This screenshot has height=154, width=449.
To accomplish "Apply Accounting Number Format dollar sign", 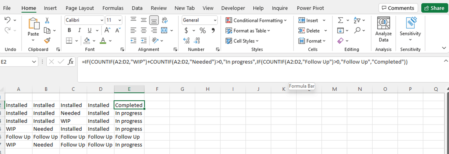I will tap(186, 31).
